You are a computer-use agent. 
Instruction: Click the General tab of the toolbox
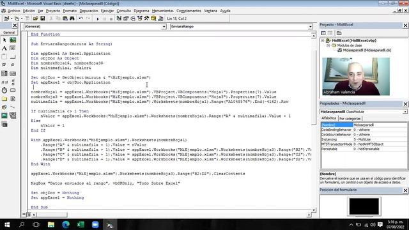point(9,33)
